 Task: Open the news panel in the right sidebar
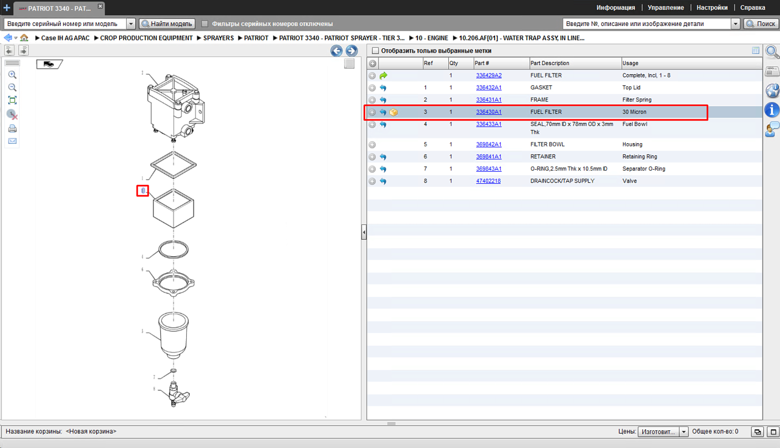pos(772,72)
